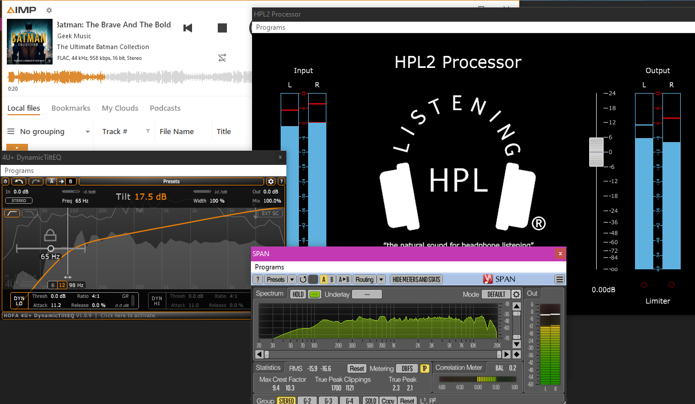
Task: Toggle DYN HI section
Action: pos(157,301)
